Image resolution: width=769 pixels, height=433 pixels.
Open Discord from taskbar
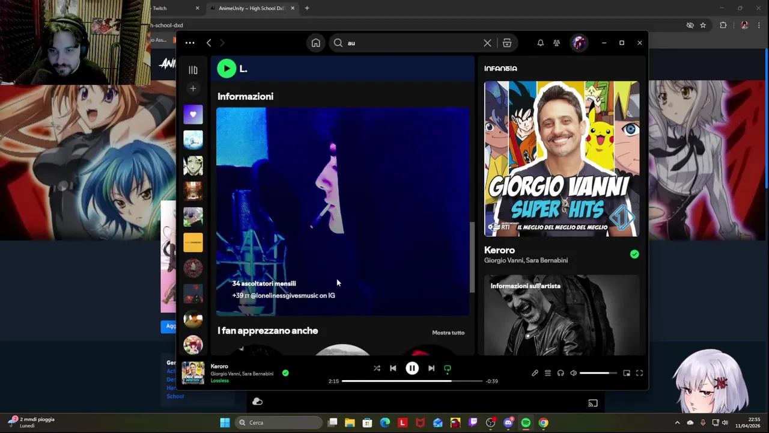point(508,423)
